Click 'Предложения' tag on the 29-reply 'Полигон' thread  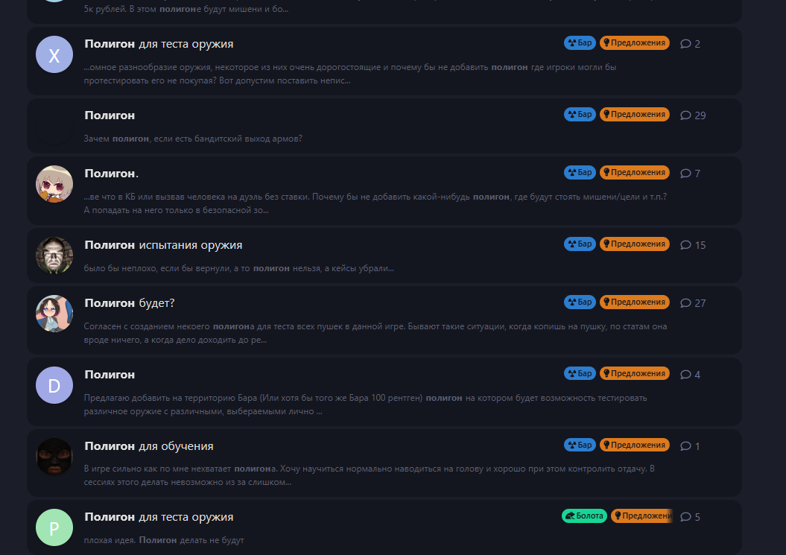(635, 114)
